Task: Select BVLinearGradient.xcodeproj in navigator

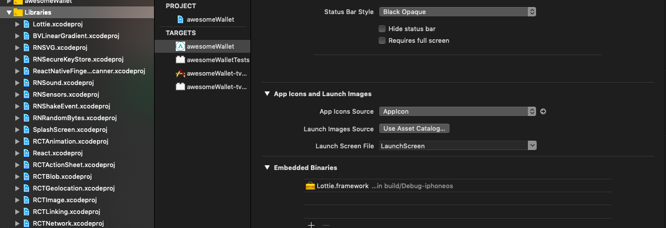Action: coord(77,36)
